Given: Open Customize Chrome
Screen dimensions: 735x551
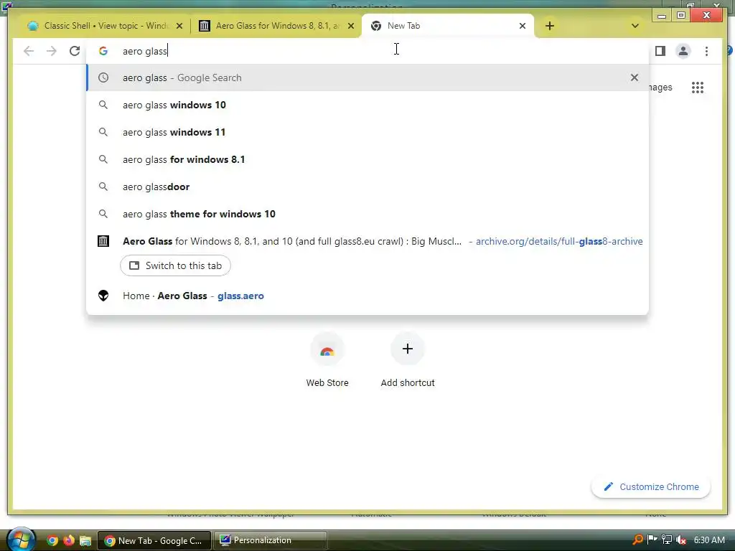Looking at the screenshot, I should 651,487.
